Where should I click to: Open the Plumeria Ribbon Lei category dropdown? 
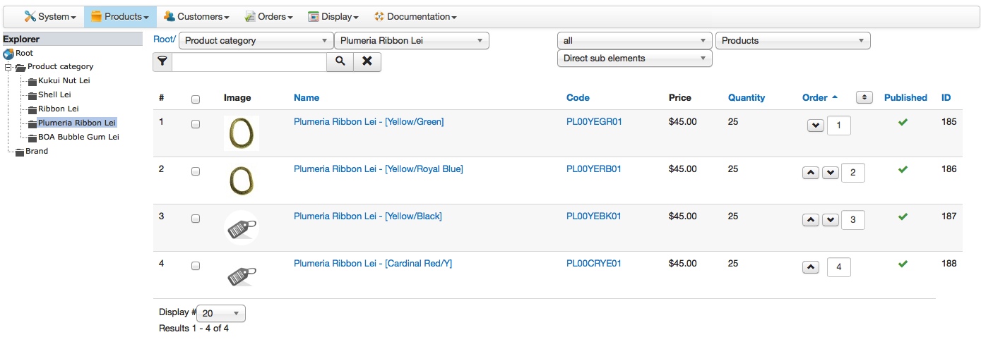[x=411, y=41]
